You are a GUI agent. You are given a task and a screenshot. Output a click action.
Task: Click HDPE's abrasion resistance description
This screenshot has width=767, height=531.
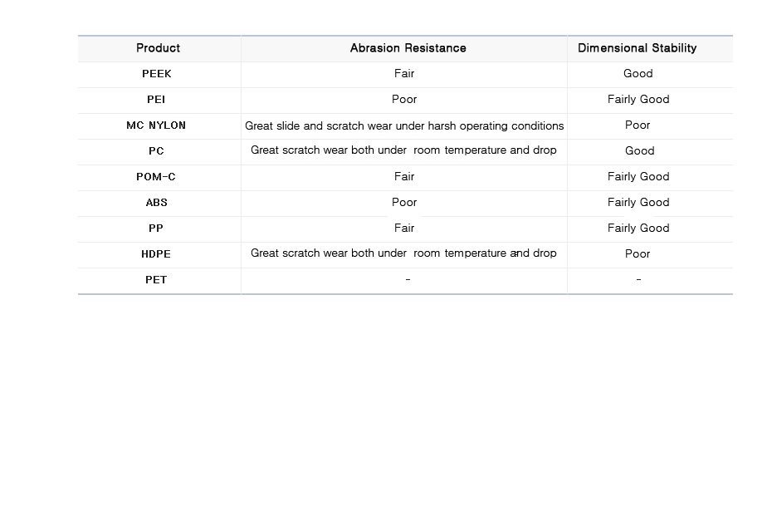click(x=403, y=253)
